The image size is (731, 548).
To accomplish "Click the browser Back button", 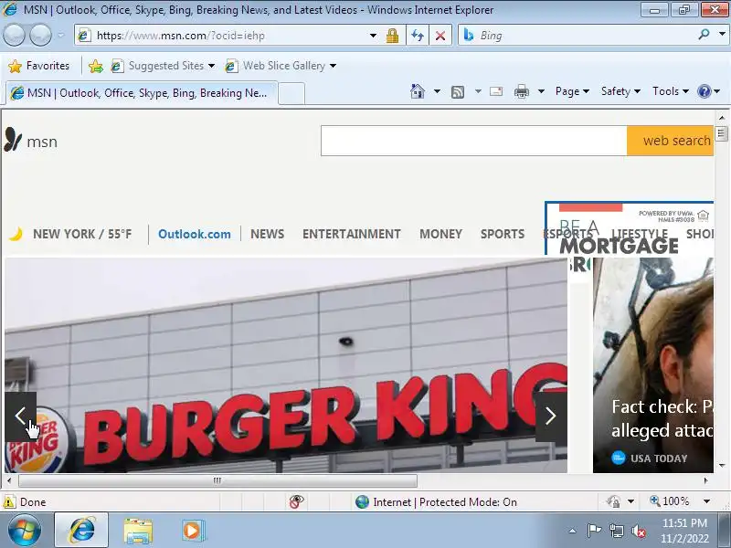I will pyautogui.click(x=14, y=36).
